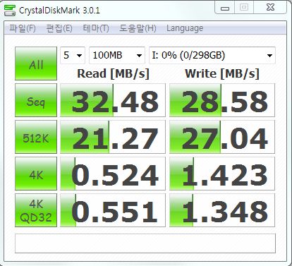Image resolution: width=292 pixels, height=266 pixels.
Task: Click the empty comment field at bottom
Action: point(145,243)
